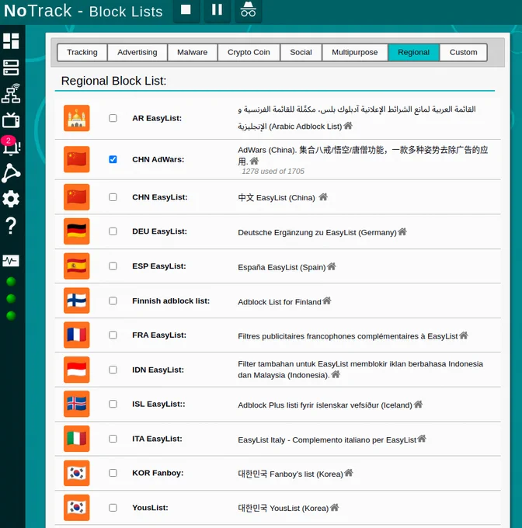
Task: Click 'Adblock List for Finland' description
Action: (280, 302)
